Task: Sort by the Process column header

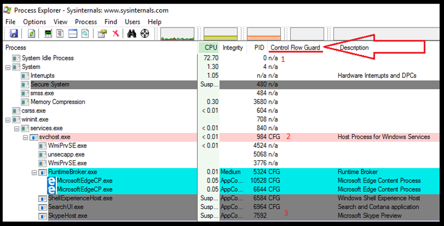Action: click(x=100, y=48)
